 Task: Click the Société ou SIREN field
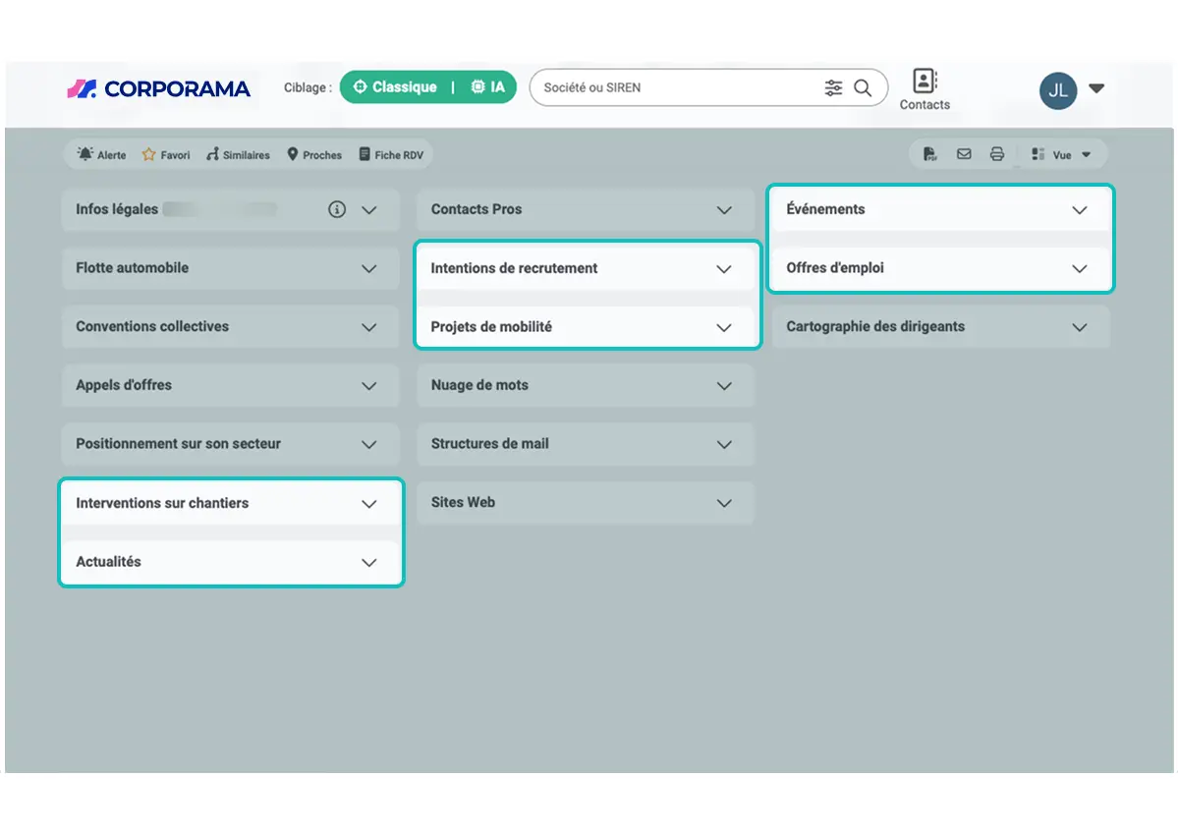pos(678,87)
